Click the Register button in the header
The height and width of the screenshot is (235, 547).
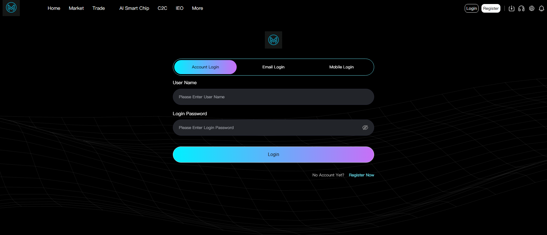[491, 8]
